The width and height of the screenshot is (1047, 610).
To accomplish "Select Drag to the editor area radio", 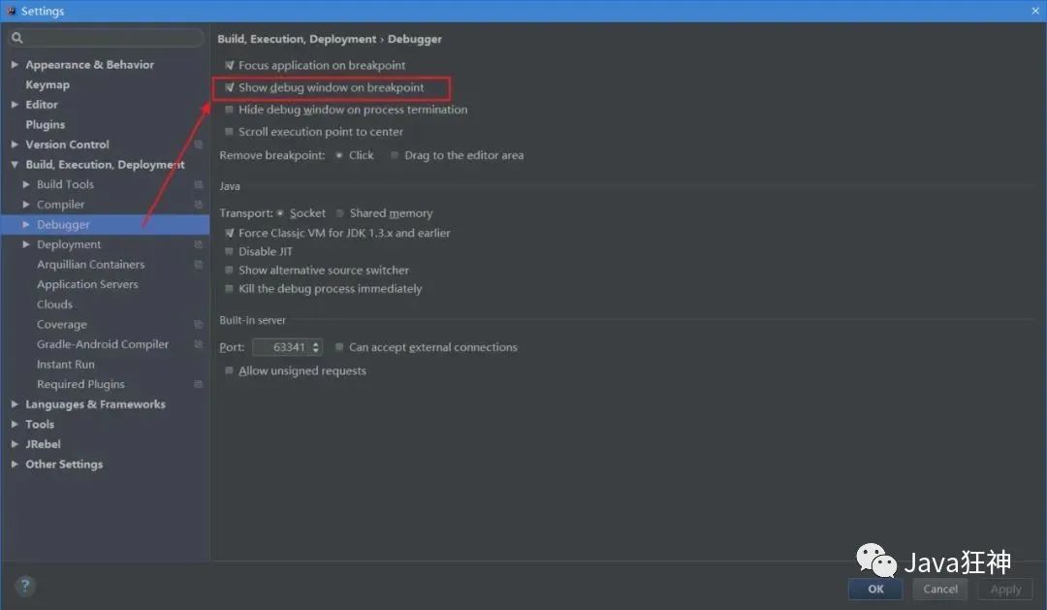I will point(395,155).
